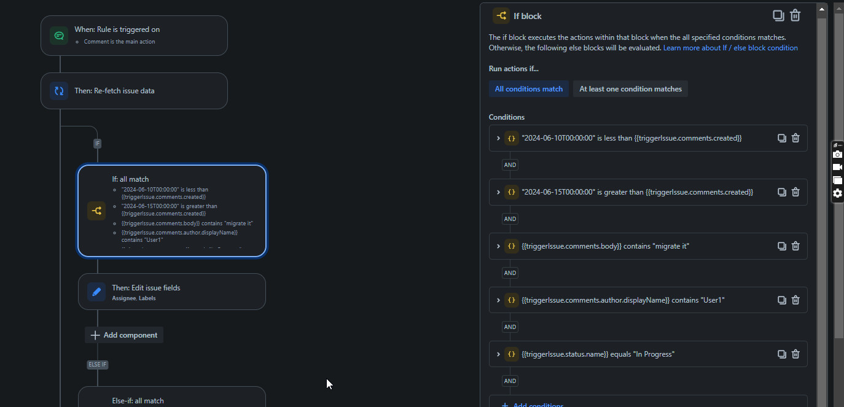
Task: Select the 'Then: Re-fetch issue data' step
Action: pyautogui.click(x=134, y=91)
